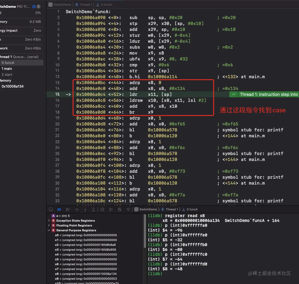
Task: Open the Debug View Hierarchy icon
Action: 103,209
